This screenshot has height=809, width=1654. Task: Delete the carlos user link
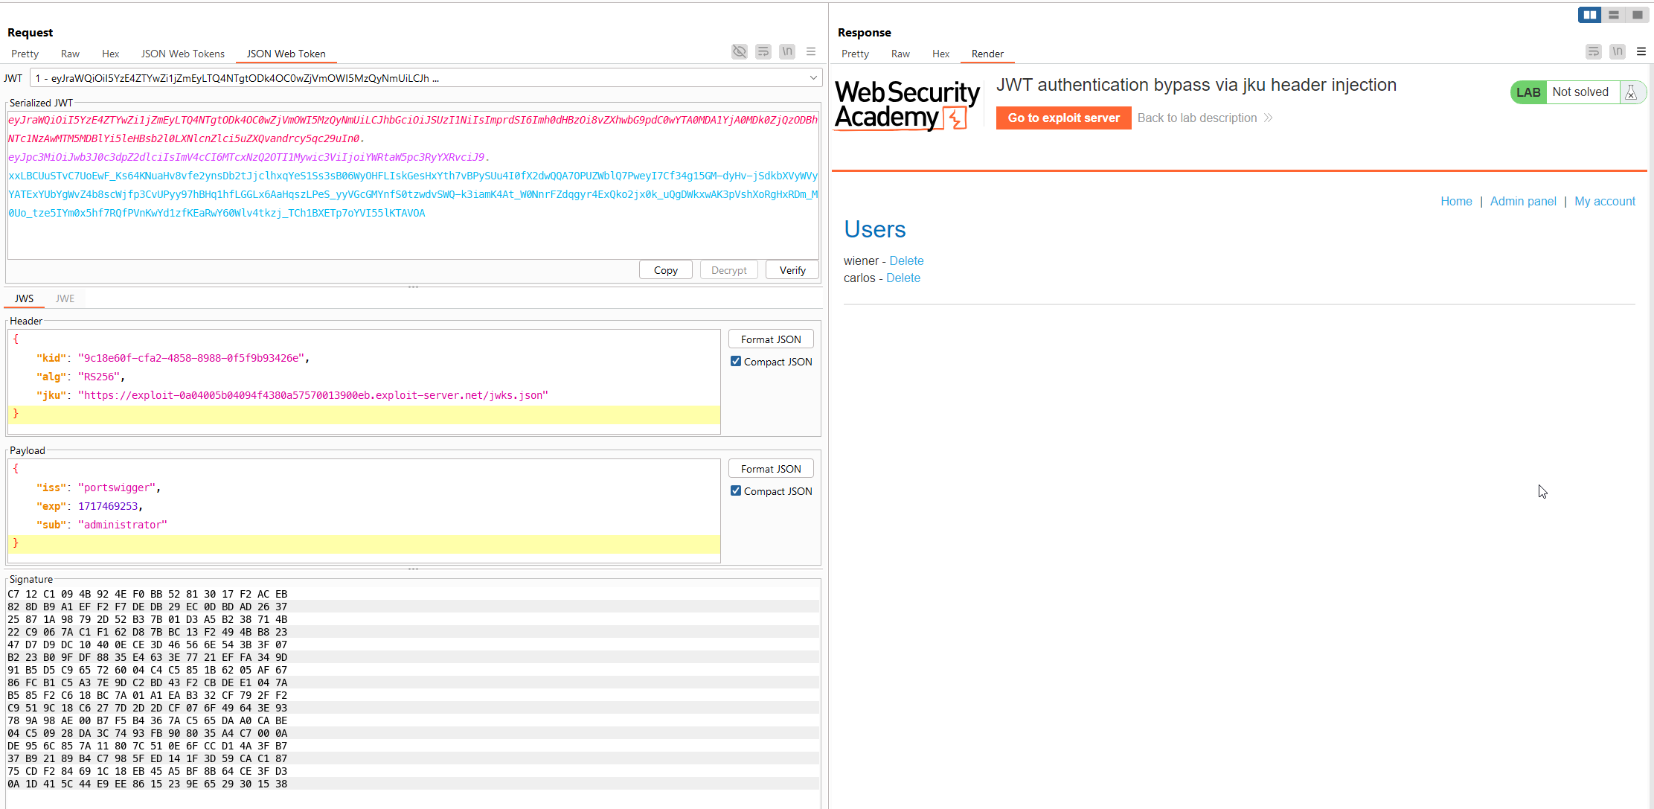pos(903,278)
